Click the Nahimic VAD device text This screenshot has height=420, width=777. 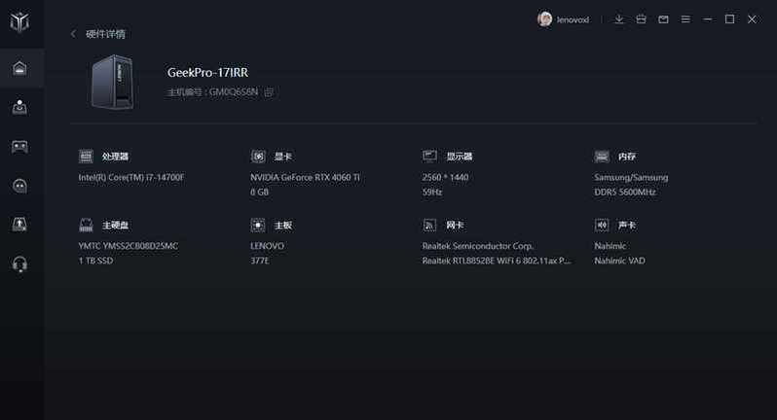[x=619, y=261]
